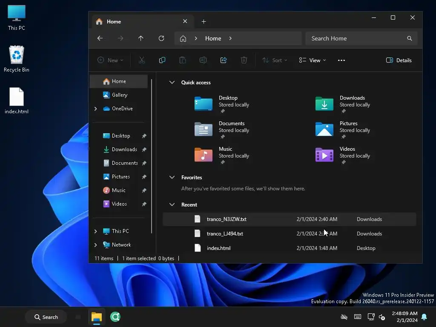
Task: Select Recycle Bin desktop icon
Action: (17, 59)
